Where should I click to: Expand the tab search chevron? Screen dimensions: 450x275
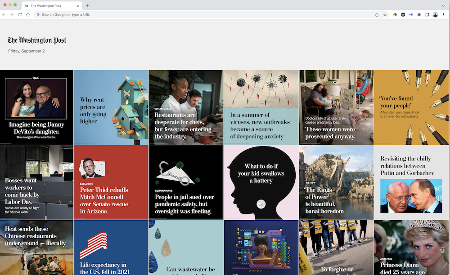443,6
